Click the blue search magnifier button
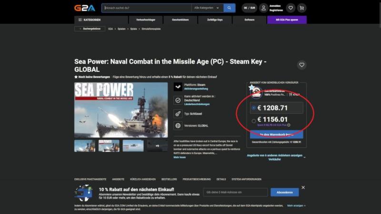The height and width of the screenshot is (214, 381). [x=229, y=8]
